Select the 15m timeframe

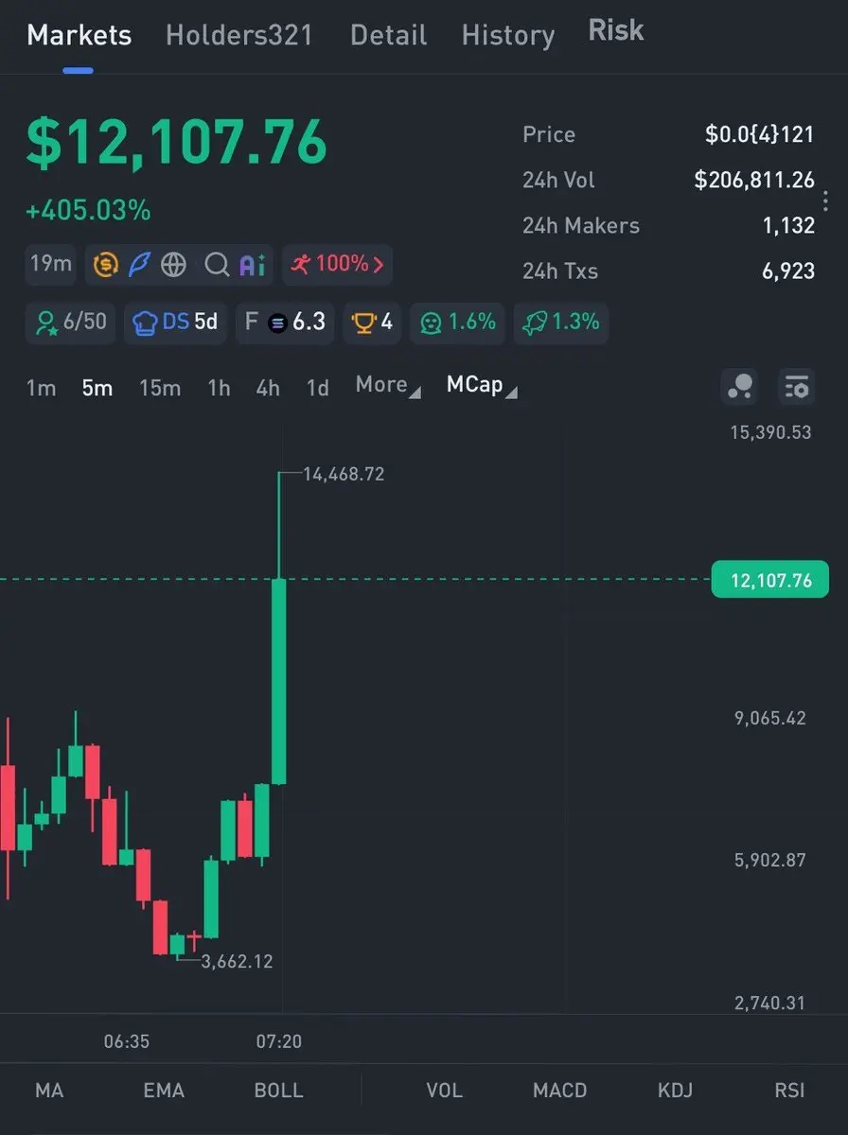(x=160, y=388)
